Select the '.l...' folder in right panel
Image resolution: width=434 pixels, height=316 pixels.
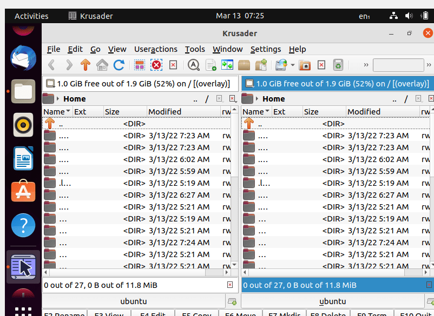[336, 183]
